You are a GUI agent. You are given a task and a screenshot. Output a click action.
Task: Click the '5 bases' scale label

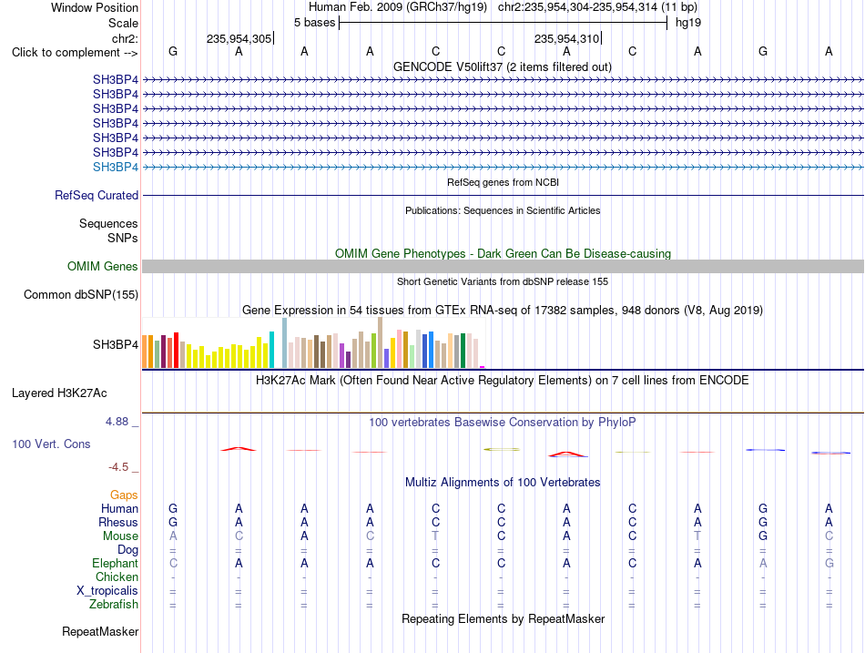tap(314, 23)
